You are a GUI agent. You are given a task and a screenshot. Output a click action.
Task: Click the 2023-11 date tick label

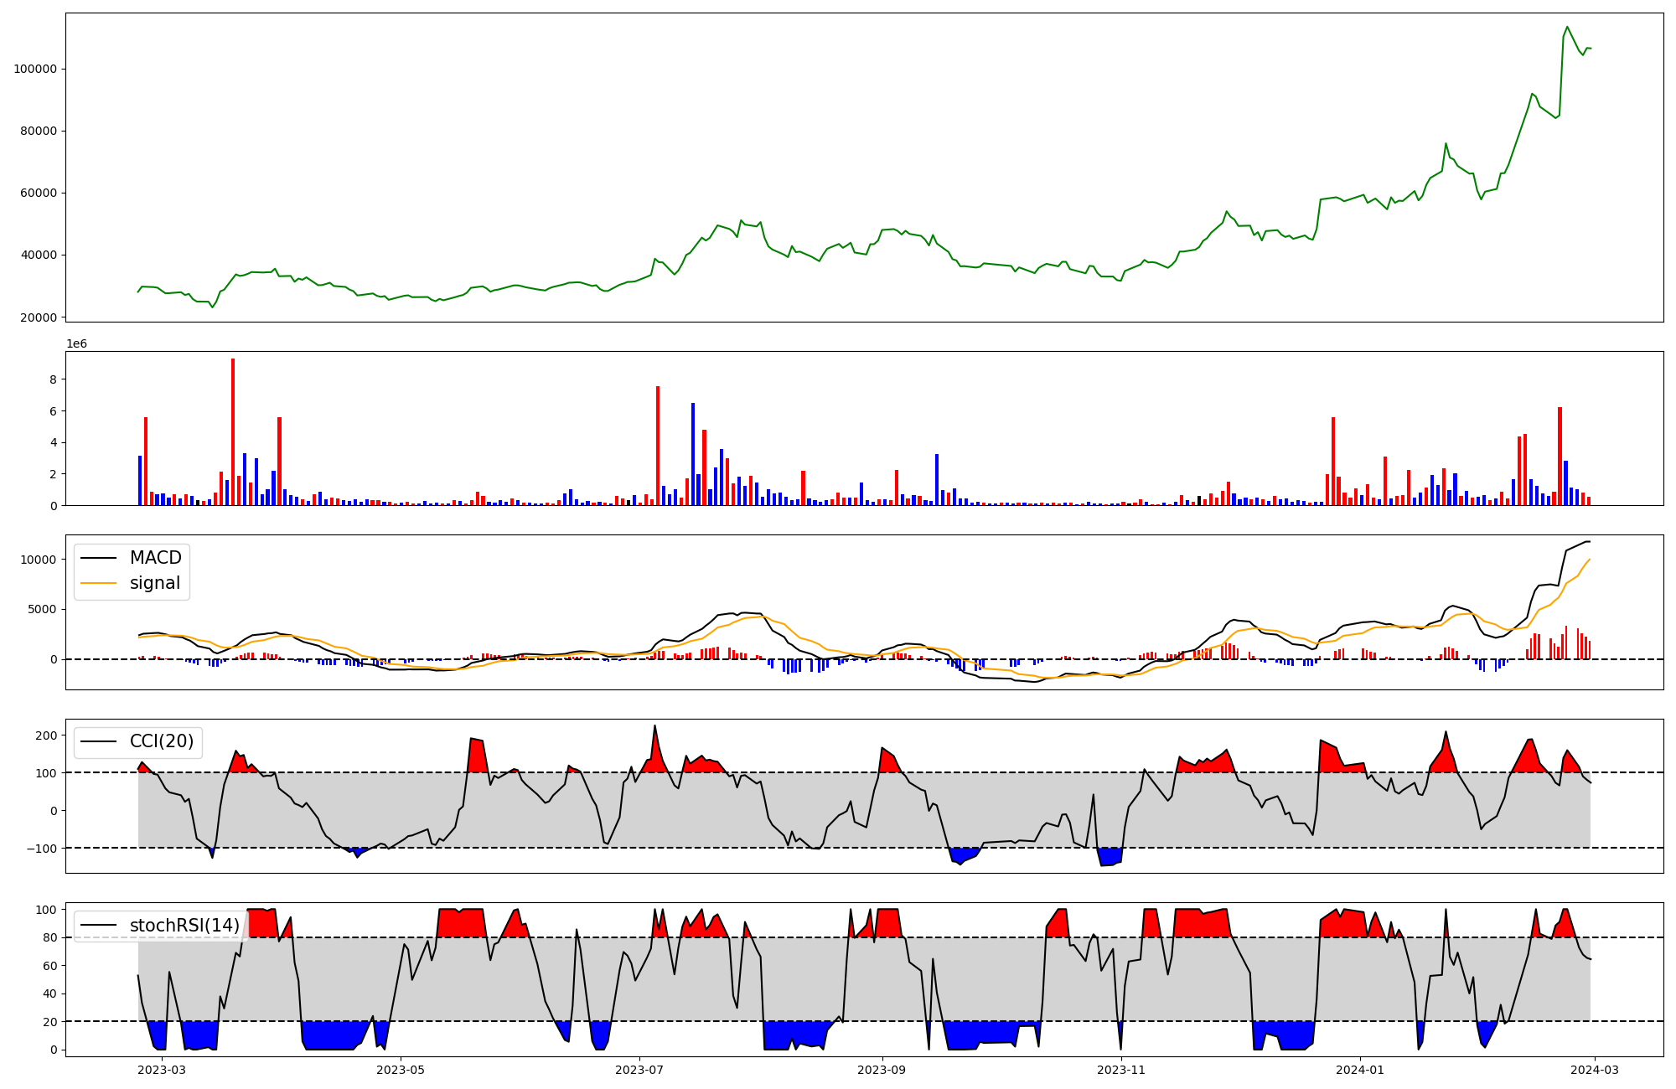1121,1070
